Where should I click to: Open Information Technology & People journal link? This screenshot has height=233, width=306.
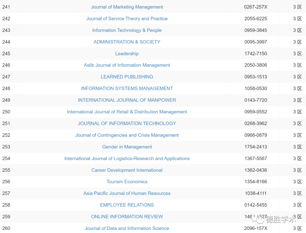127,30
